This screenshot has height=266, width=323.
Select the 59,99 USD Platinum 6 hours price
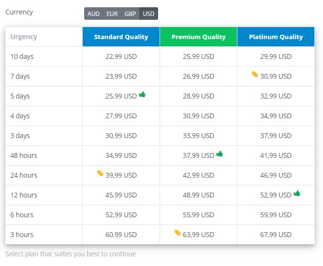[276, 215]
